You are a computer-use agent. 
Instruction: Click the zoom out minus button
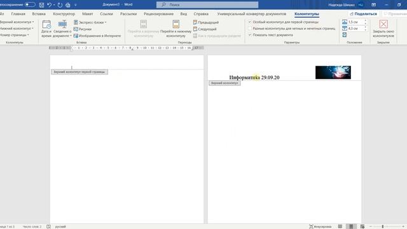click(x=371, y=226)
